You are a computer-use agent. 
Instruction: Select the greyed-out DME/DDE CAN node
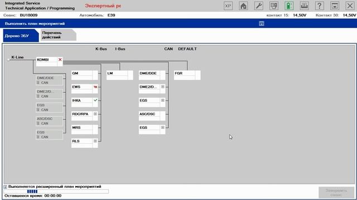point(49,80)
